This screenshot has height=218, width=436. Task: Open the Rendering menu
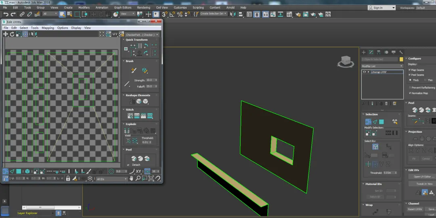(143, 8)
